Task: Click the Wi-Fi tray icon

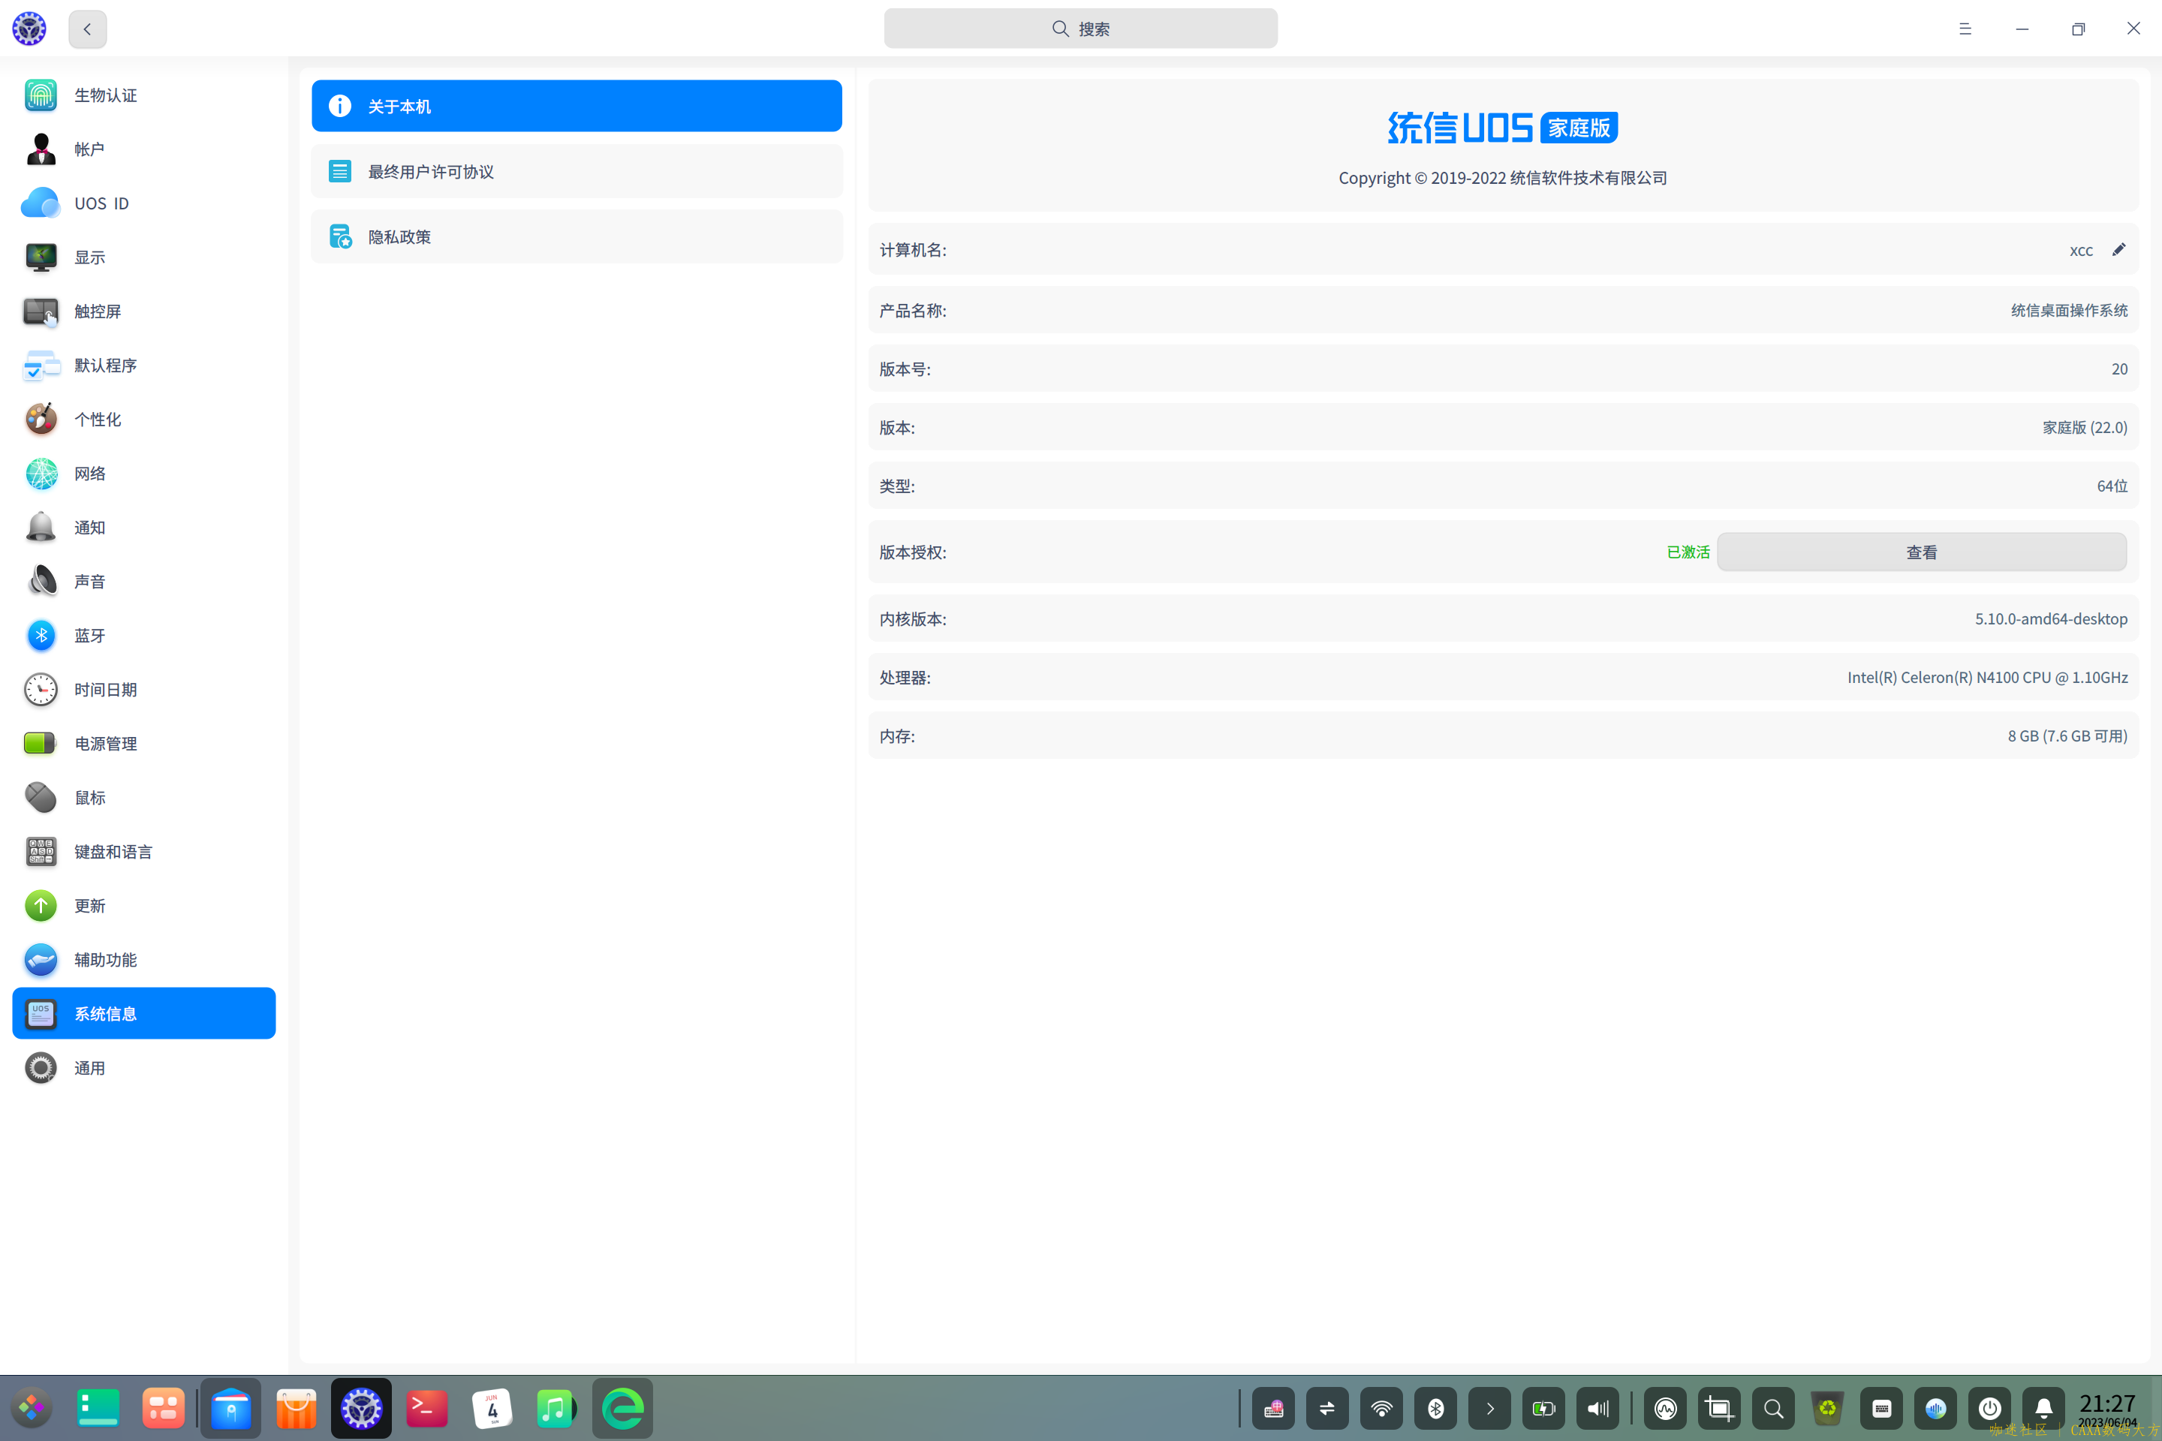Action: point(1381,1409)
